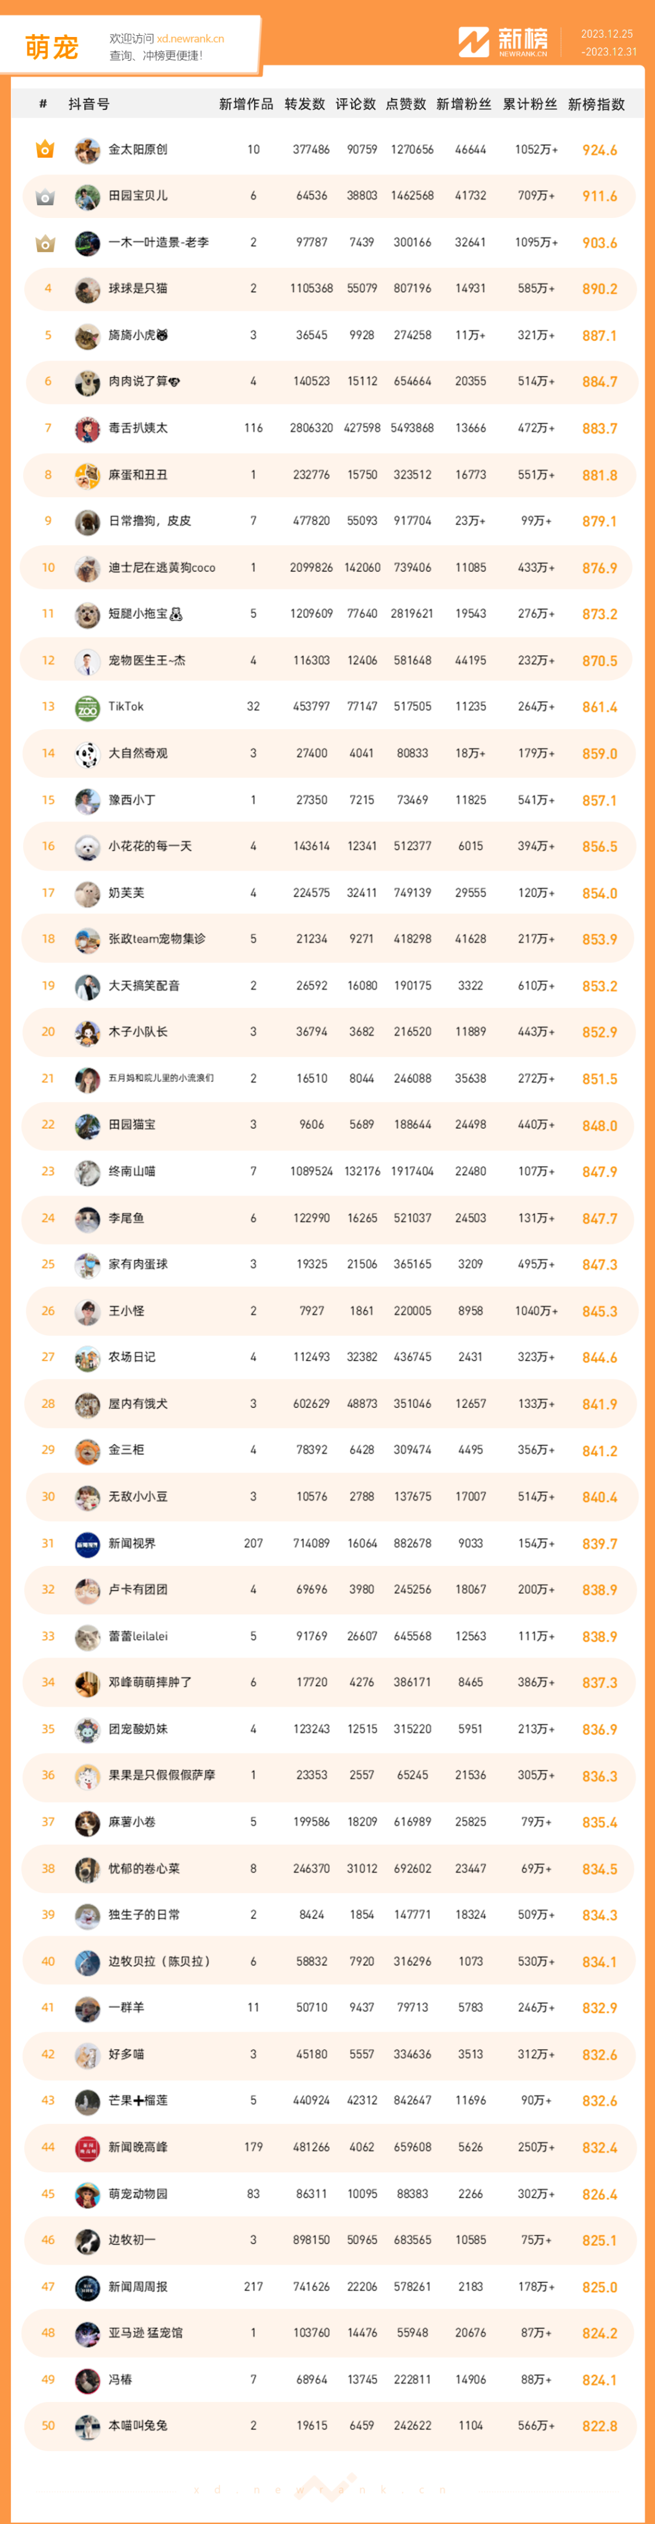Viewport: 655px width, 2524px height.
Task: Click the bronze crown rank-three badge
Action: (x=45, y=243)
